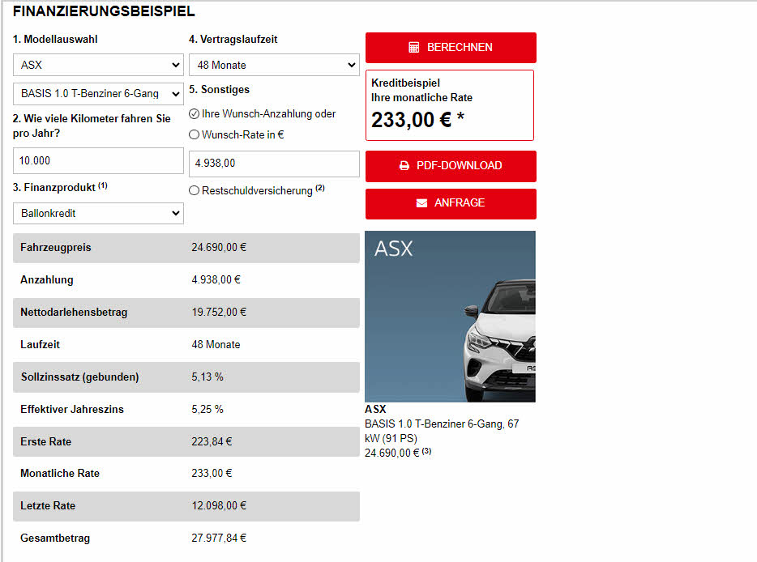The width and height of the screenshot is (757, 562).
Task: Focus the down payment amount field
Action: [274, 164]
